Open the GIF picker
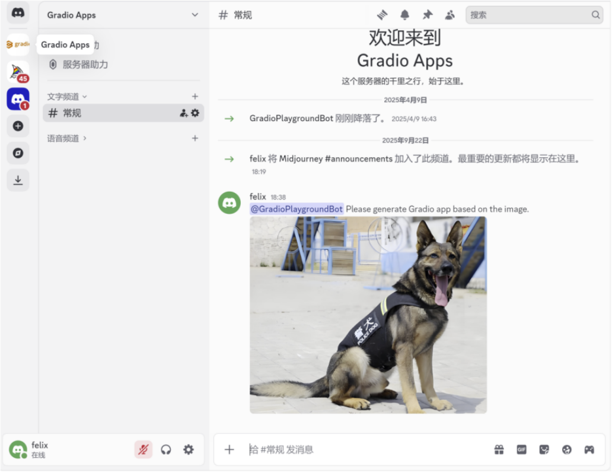Image resolution: width=612 pixels, height=472 pixels. coord(521,449)
